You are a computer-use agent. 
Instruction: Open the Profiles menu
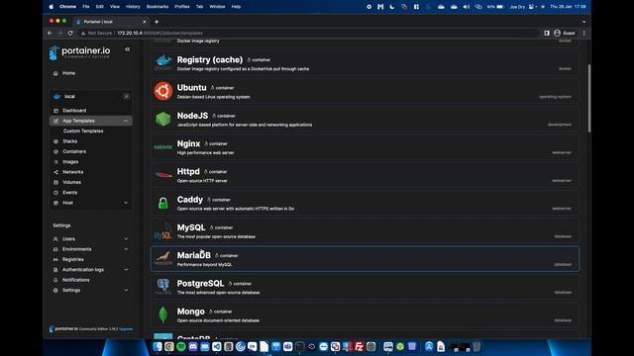pos(182,7)
